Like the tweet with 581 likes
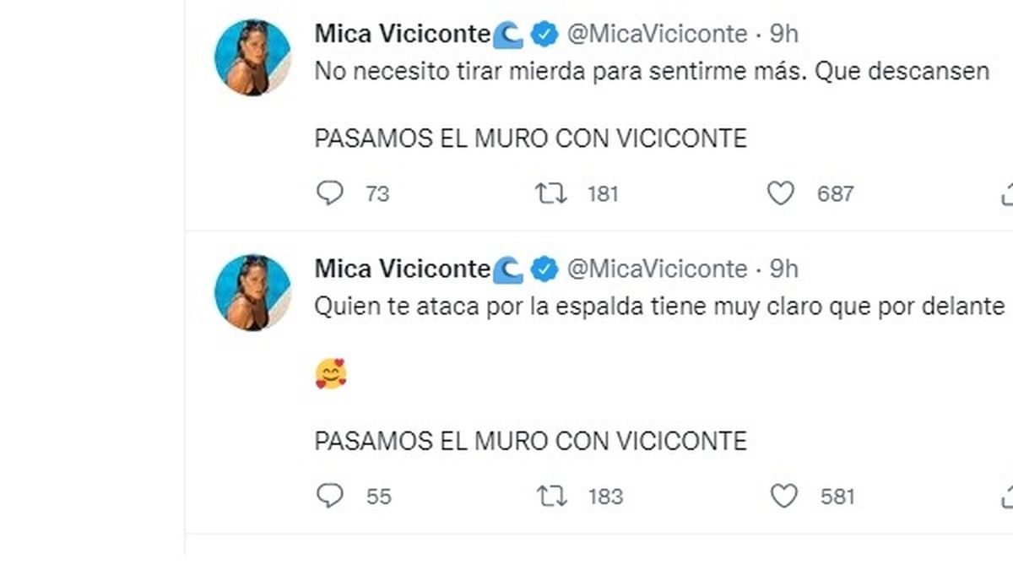 tap(784, 496)
